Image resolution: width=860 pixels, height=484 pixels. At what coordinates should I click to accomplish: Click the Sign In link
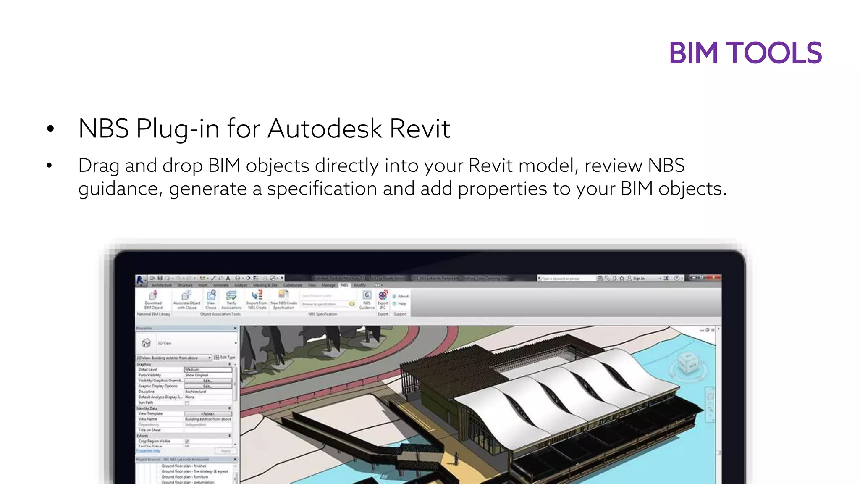pos(638,279)
